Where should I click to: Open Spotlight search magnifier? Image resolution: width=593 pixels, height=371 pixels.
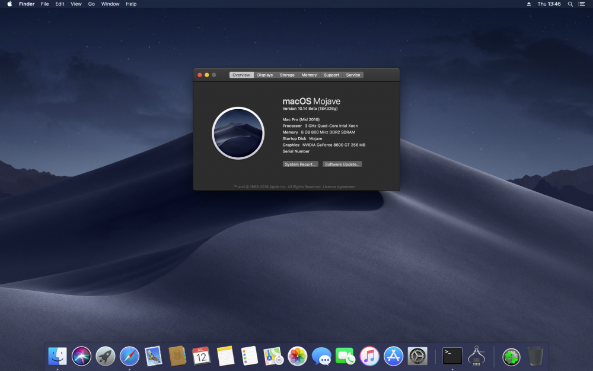coord(570,4)
